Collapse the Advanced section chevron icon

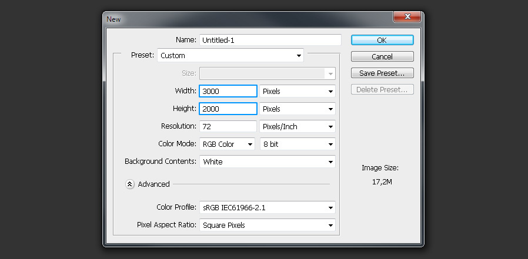coord(130,184)
